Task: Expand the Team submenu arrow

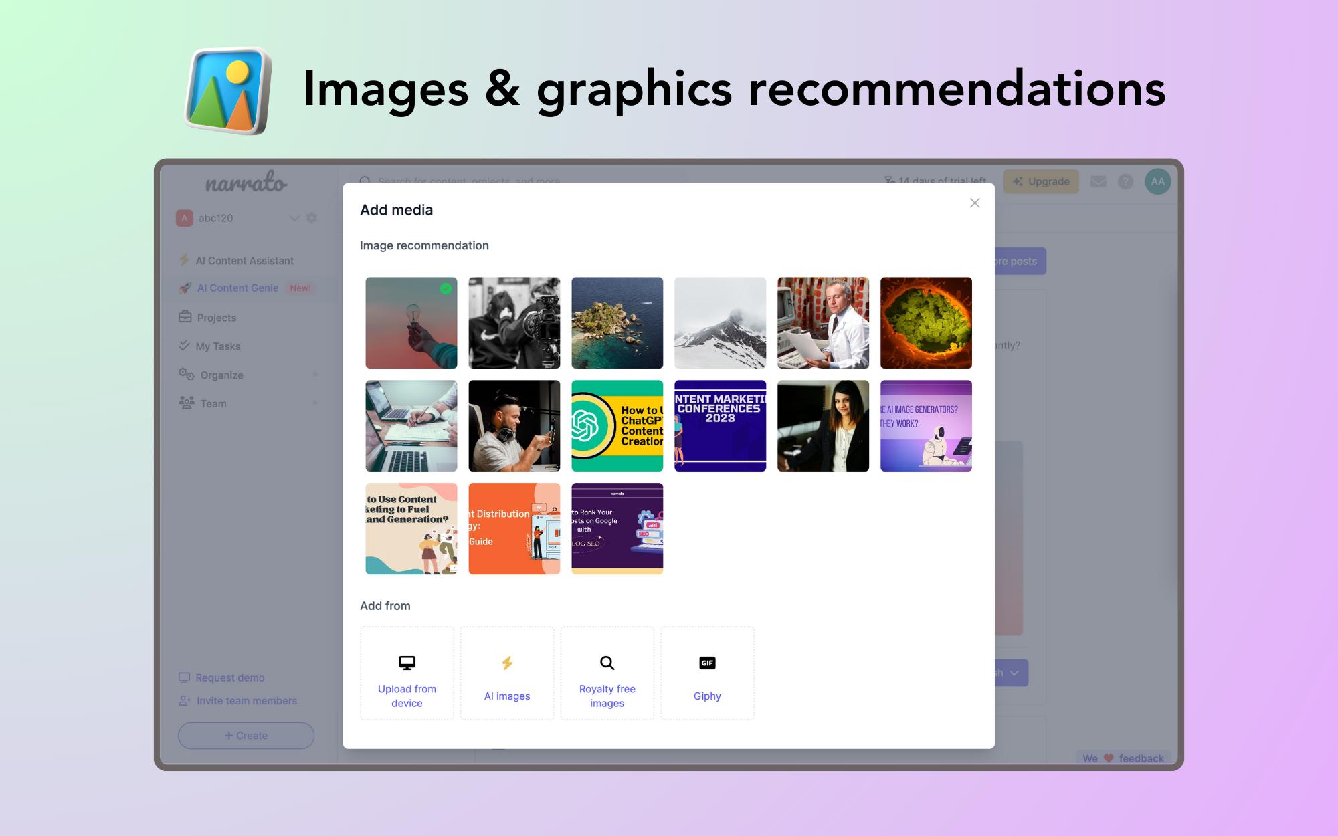Action: coord(315,403)
